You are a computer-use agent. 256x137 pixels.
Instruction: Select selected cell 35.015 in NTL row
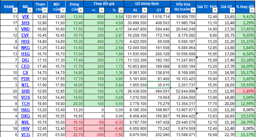coord(159,85)
